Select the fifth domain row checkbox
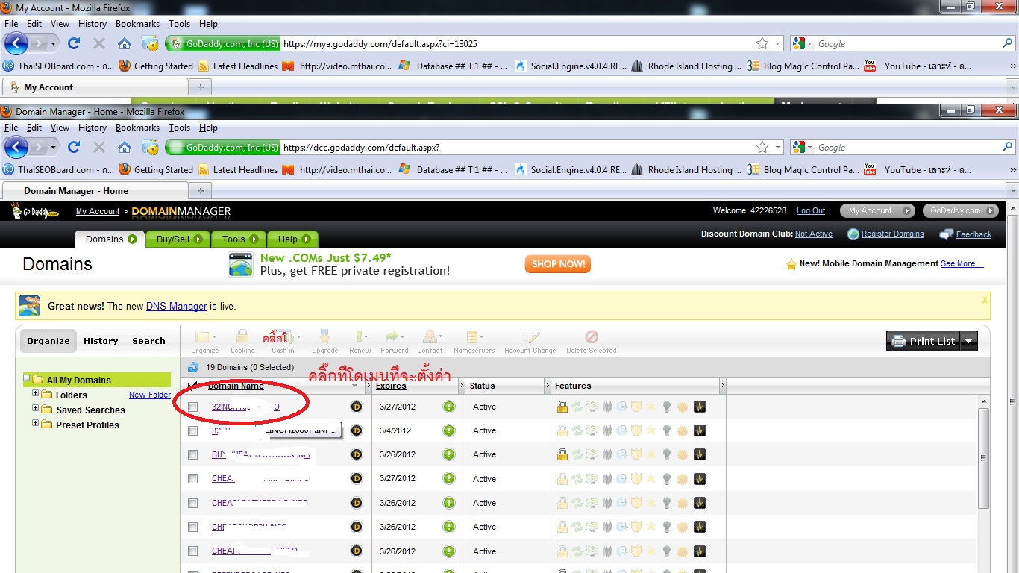Screen dimensions: 1019x573 pyautogui.click(x=193, y=503)
